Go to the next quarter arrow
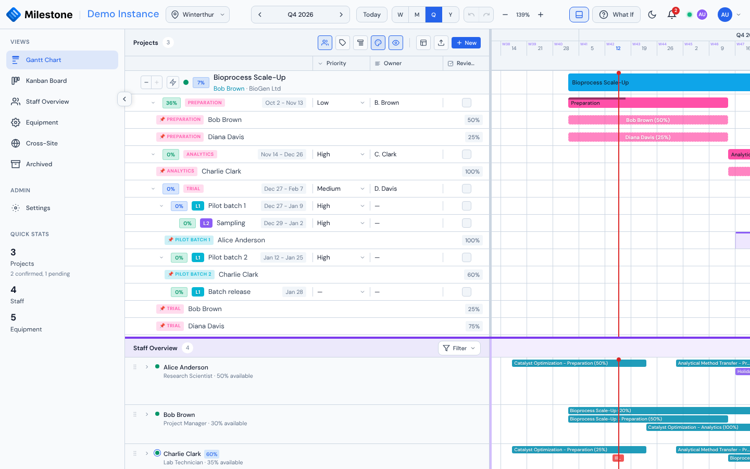This screenshot has height=469, width=750. pos(341,15)
